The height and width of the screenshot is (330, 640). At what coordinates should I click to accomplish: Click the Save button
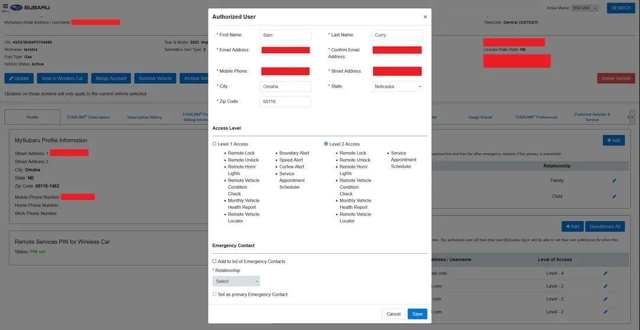pyautogui.click(x=417, y=314)
